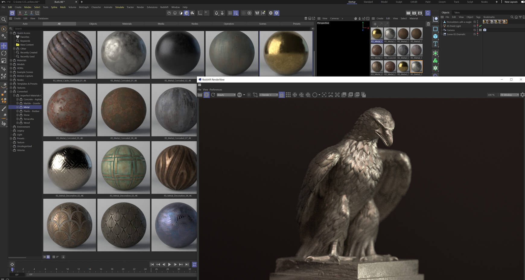Click the search magnifier tool icon
This screenshot has width=525, height=280.
tap(4, 20)
